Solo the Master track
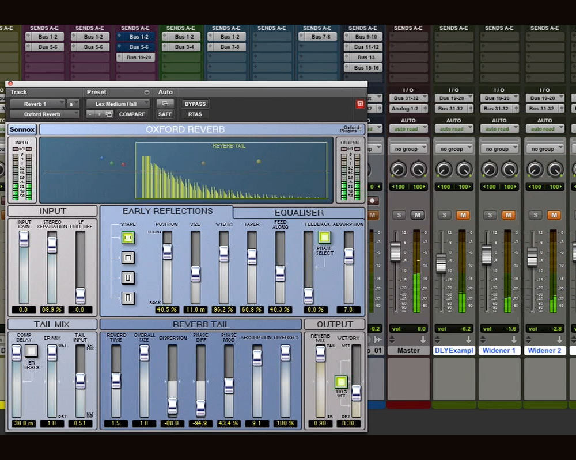The image size is (576, 460). coord(398,215)
